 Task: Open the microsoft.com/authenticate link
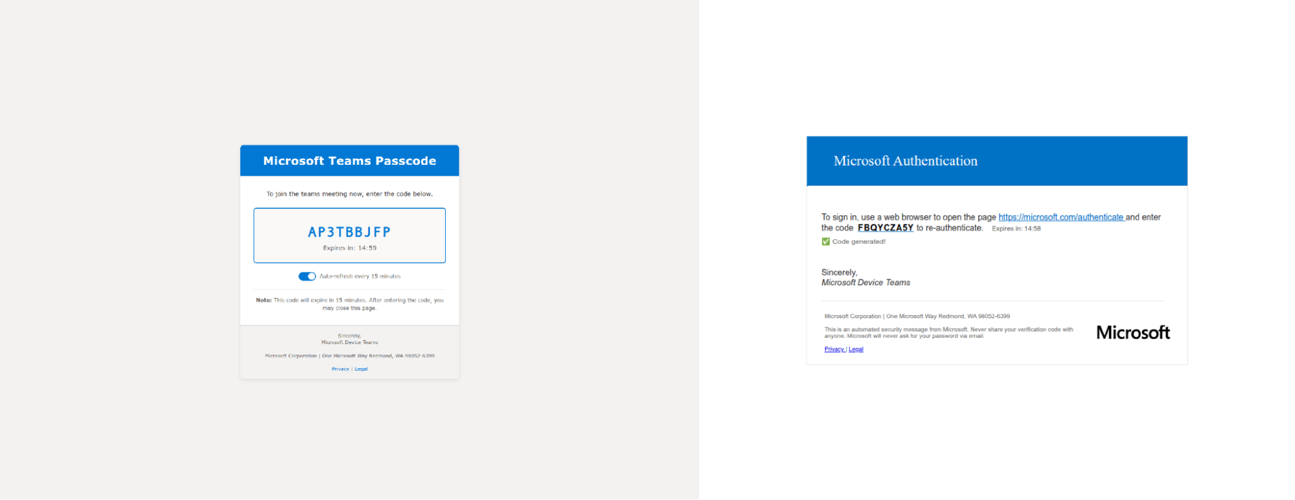point(1060,217)
